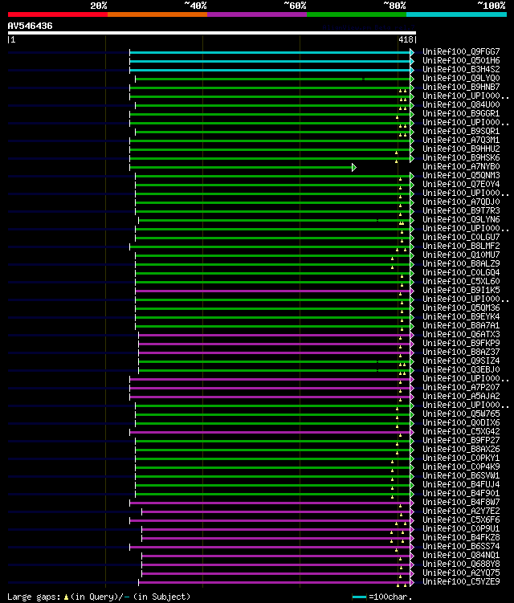The height and width of the screenshot is (603, 514).
Task: Click the UniRef100_A7P207 label
Action: [x=461, y=388]
